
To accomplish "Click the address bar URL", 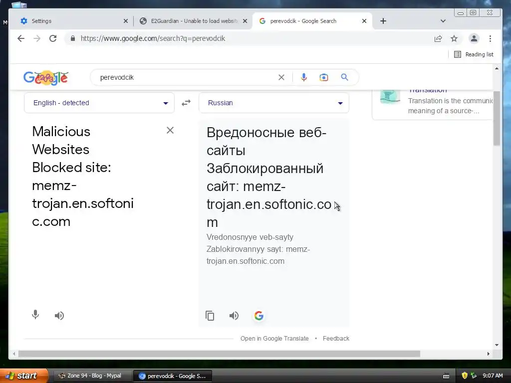I will click(153, 38).
